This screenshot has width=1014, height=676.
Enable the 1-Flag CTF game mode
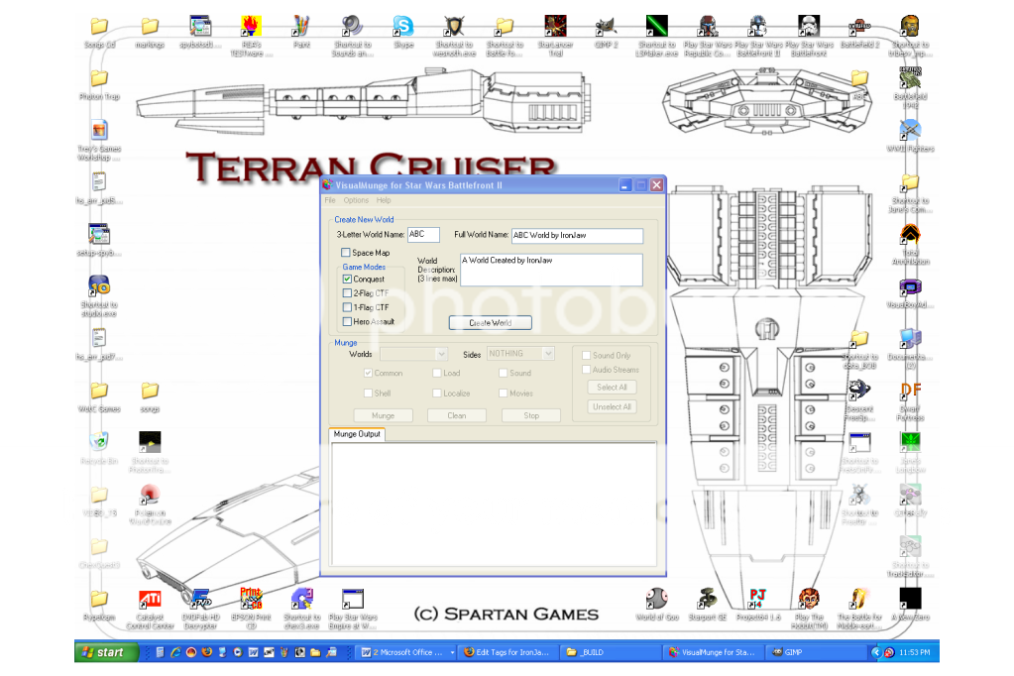click(x=347, y=307)
